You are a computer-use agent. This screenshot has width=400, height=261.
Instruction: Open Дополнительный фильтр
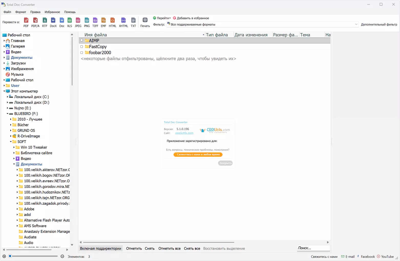379,25
